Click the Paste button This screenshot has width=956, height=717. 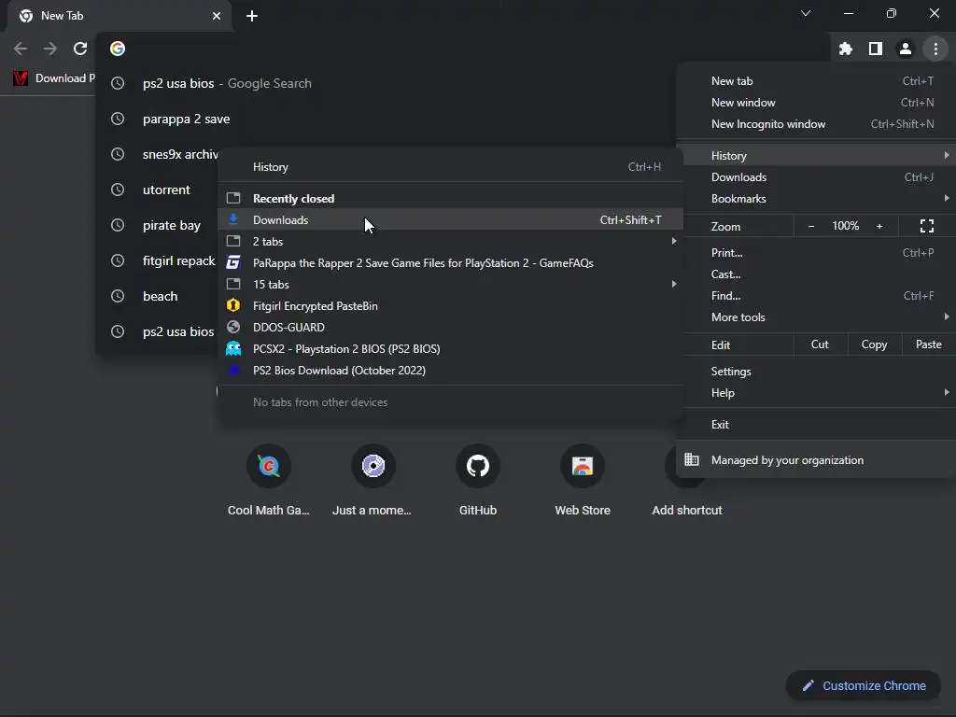pos(928,344)
